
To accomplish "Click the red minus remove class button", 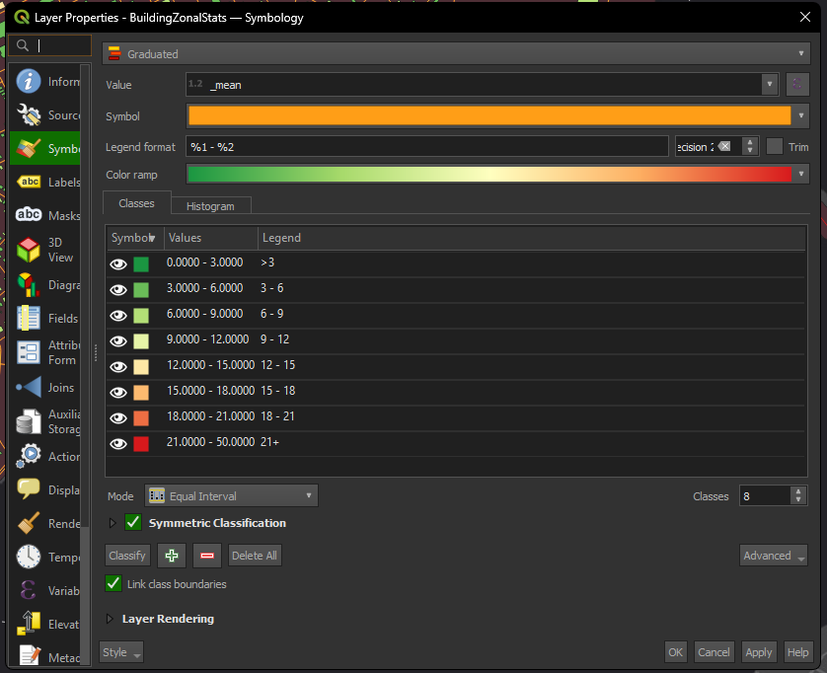I will 207,556.
